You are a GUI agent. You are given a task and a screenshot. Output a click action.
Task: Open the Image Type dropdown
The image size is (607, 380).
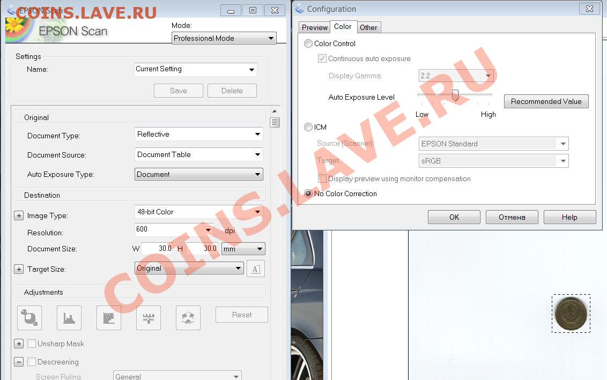(198, 212)
